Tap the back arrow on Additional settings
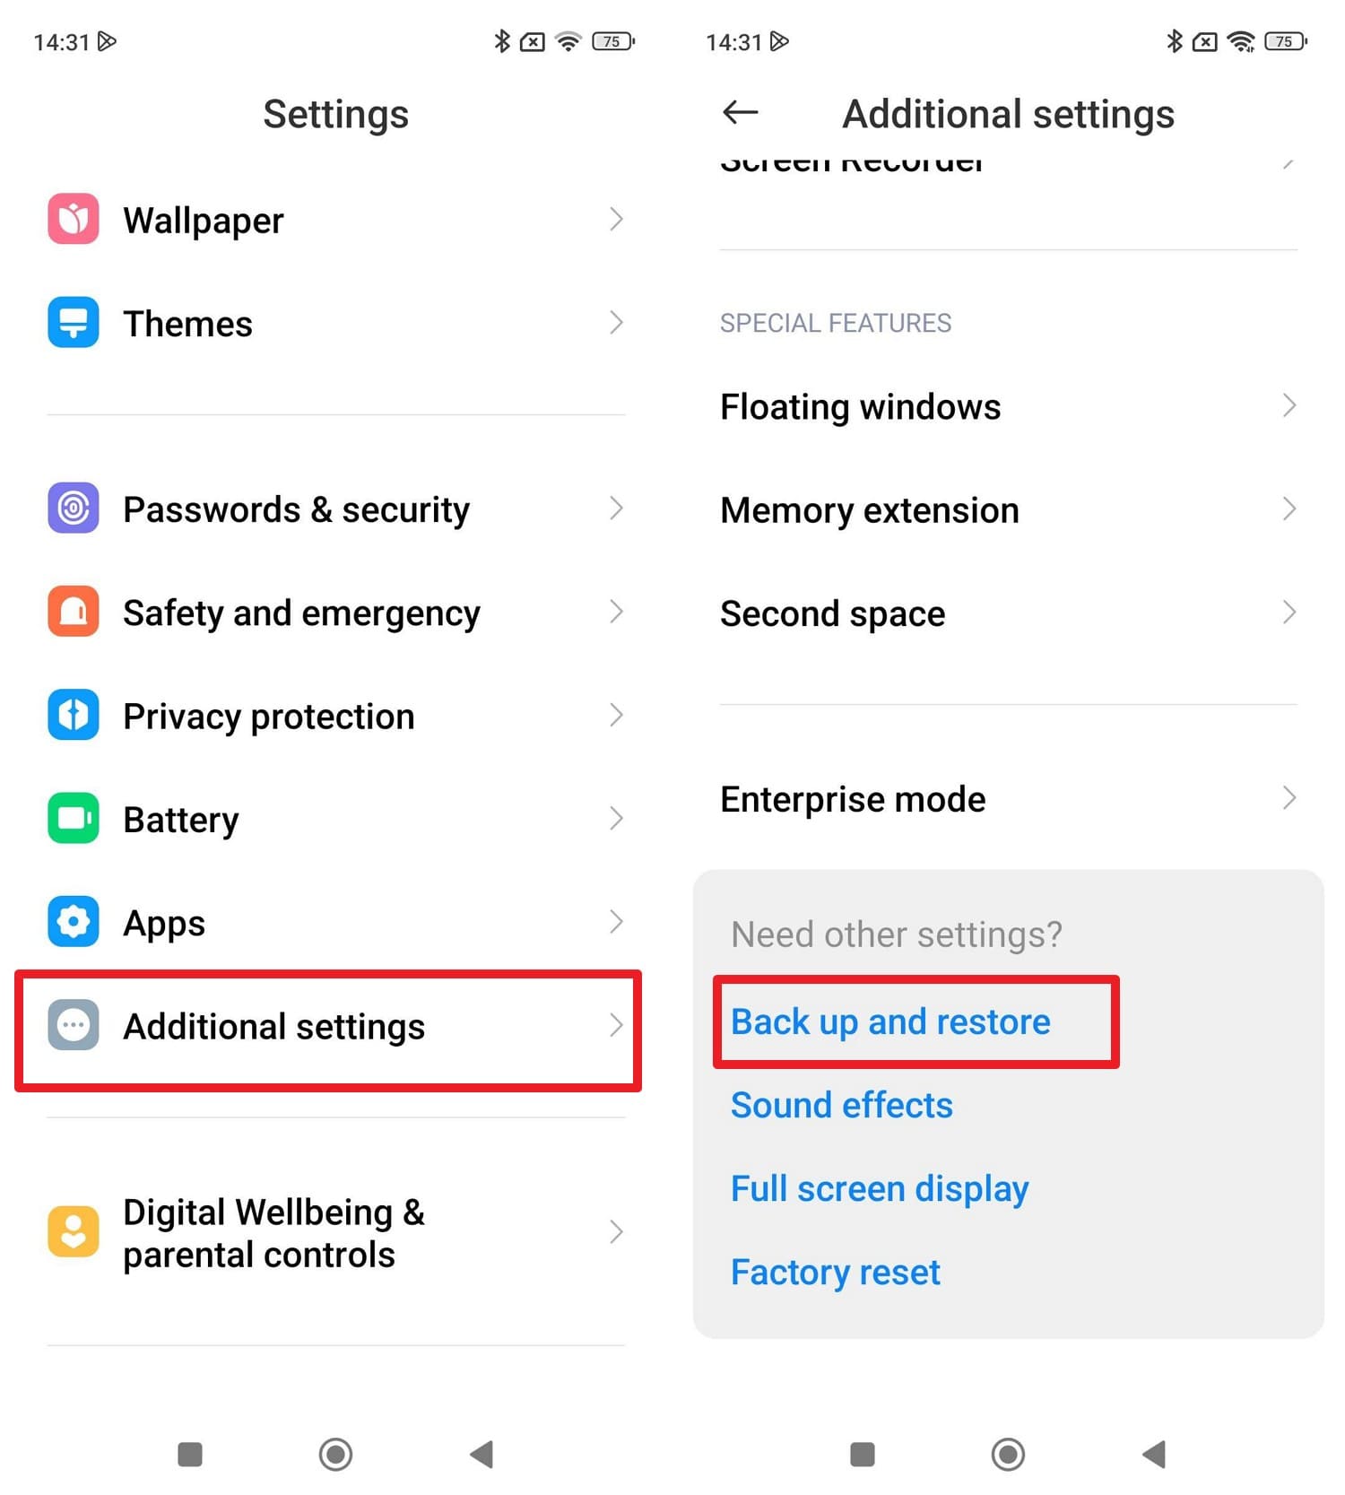This screenshot has height=1495, width=1345. click(739, 113)
